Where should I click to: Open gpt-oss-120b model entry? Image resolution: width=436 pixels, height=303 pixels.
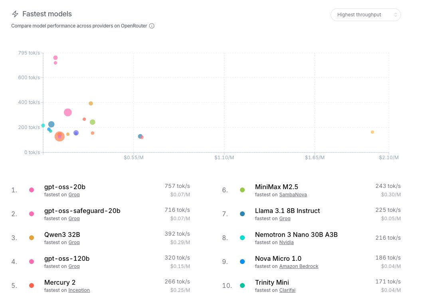[x=67, y=258]
